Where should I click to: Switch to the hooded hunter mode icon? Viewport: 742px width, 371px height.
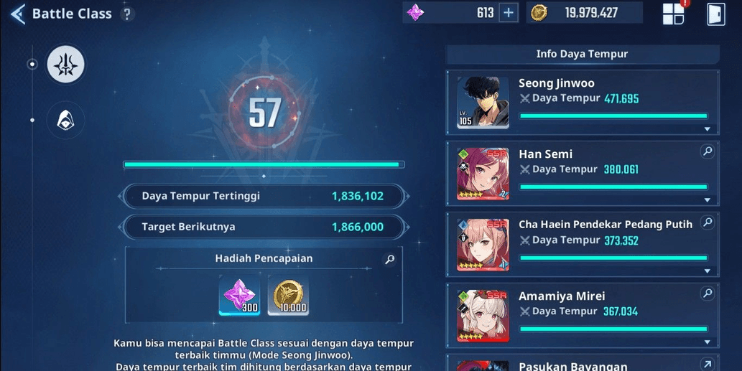(x=66, y=121)
